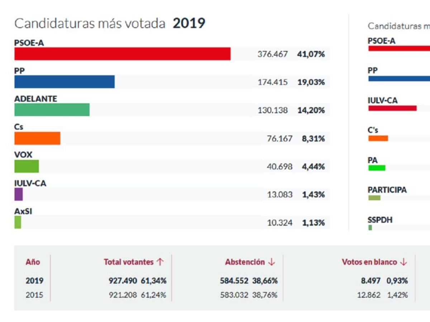Select the red PSOE-A bar for 2019
Screen dimensions: 430x322
(x=122, y=54)
